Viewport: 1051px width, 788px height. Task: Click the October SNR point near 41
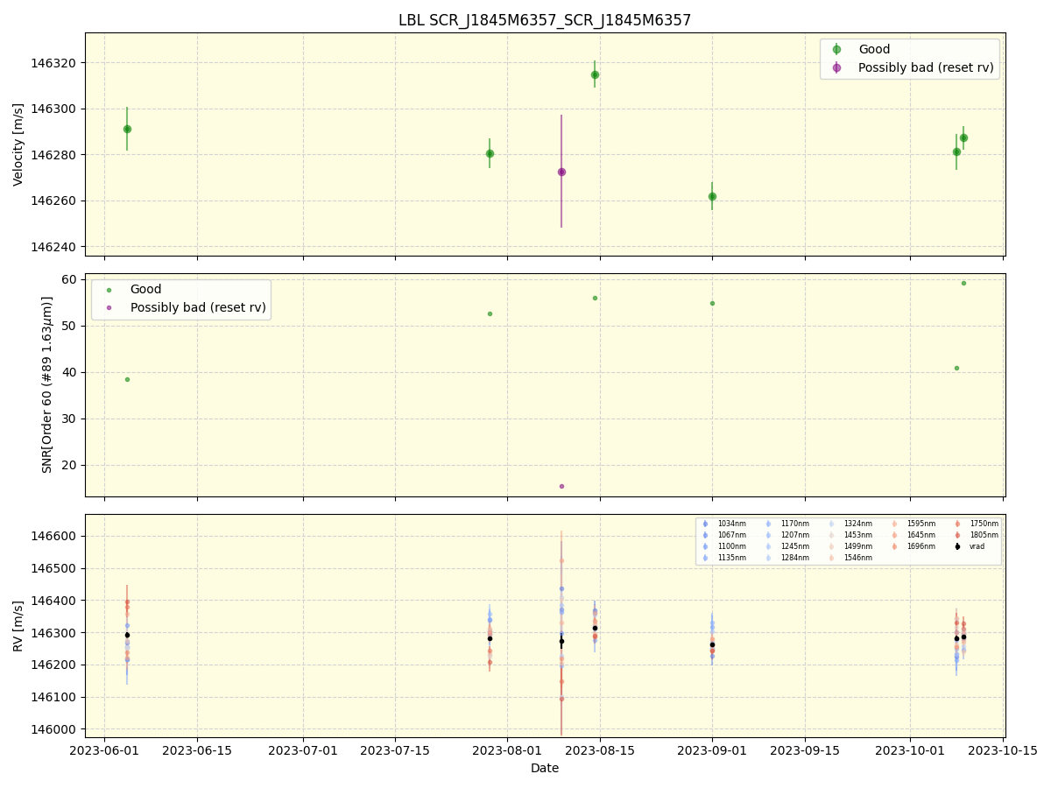[x=956, y=368]
